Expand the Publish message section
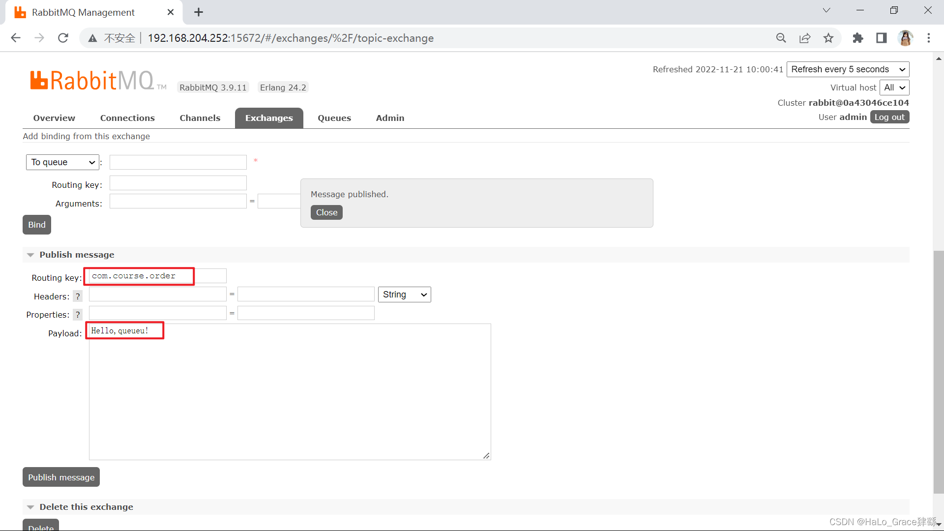The height and width of the screenshot is (531, 944). [x=30, y=255]
